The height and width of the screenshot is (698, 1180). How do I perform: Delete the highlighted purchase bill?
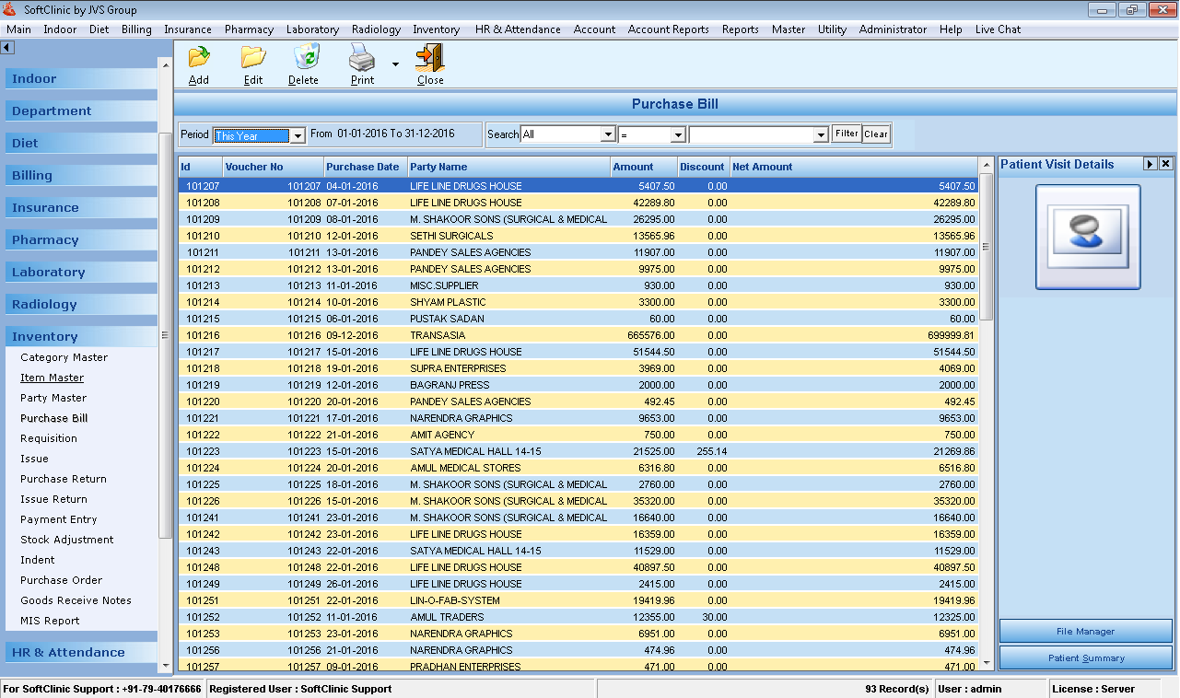pyautogui.click(x=304, y=63)
